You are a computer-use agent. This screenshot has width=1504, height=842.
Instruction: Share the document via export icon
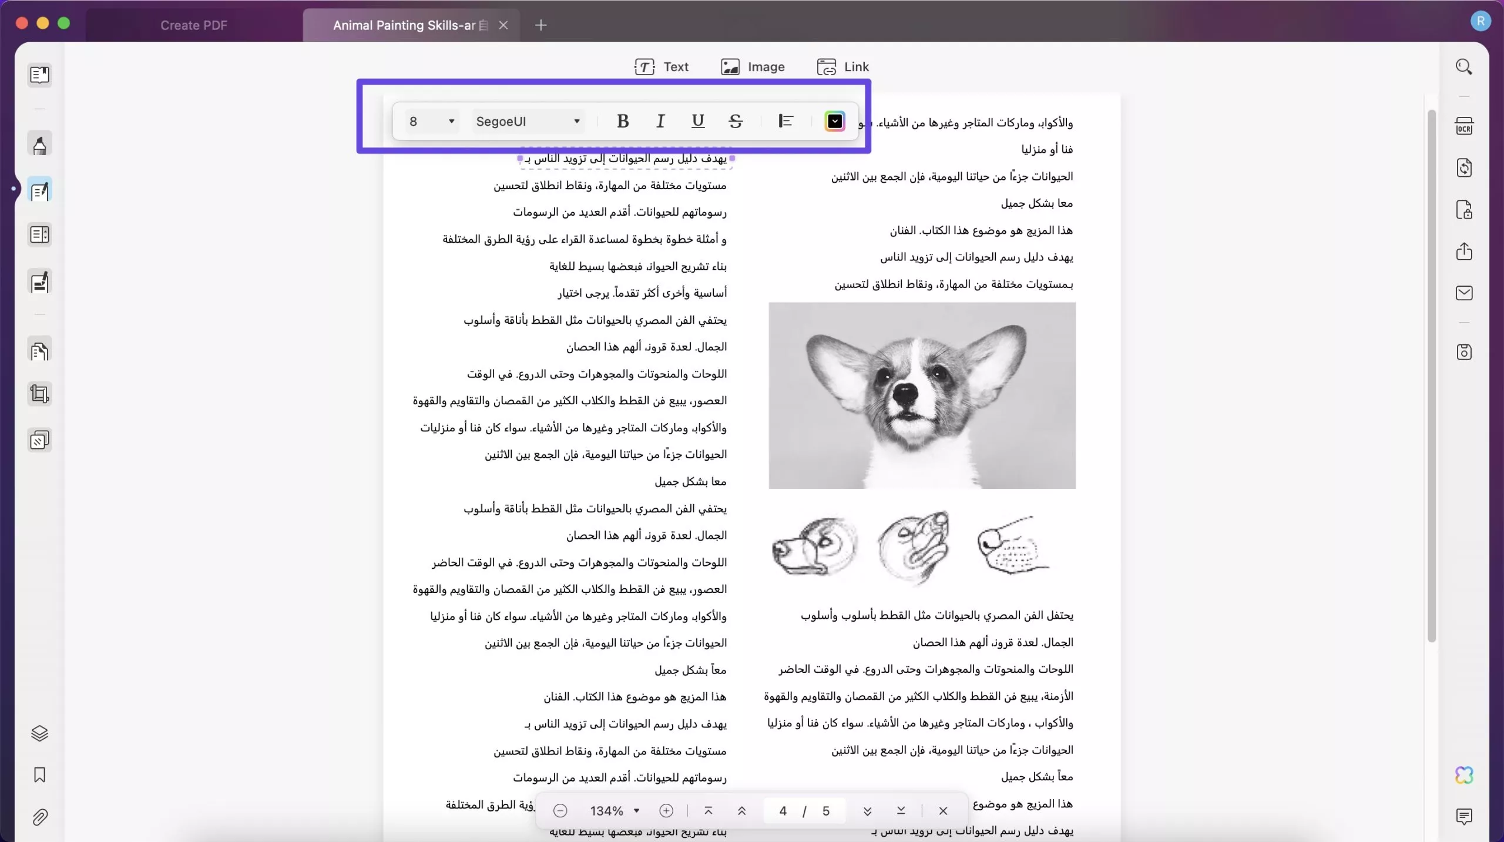(x=1464, y=251)
